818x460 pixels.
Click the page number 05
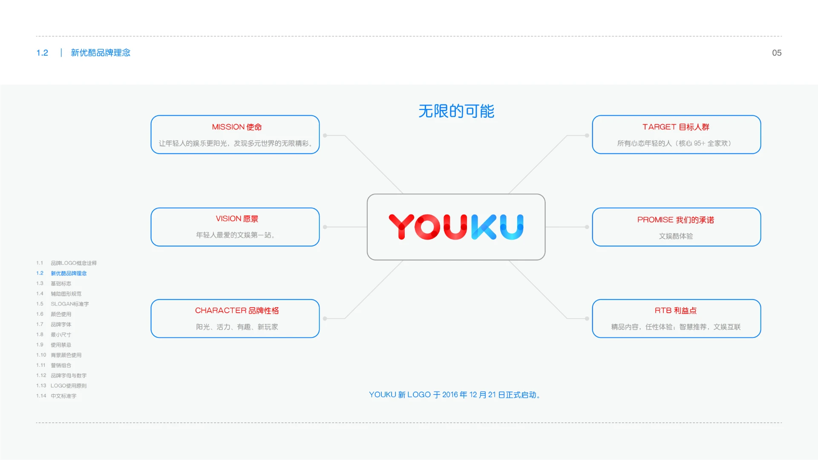776,52
